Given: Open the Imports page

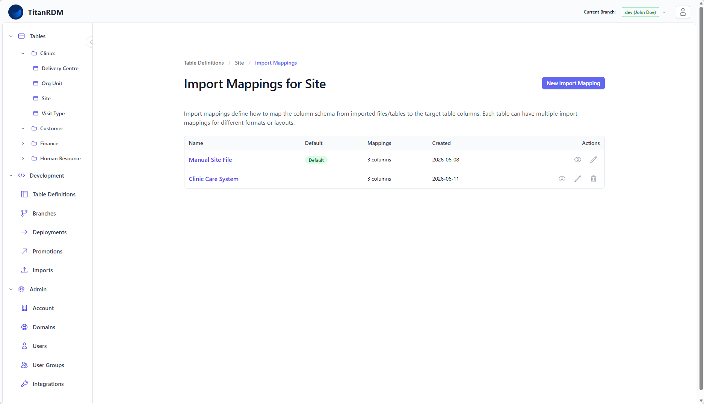Looking at the screenshot, I should coord(42,270).
